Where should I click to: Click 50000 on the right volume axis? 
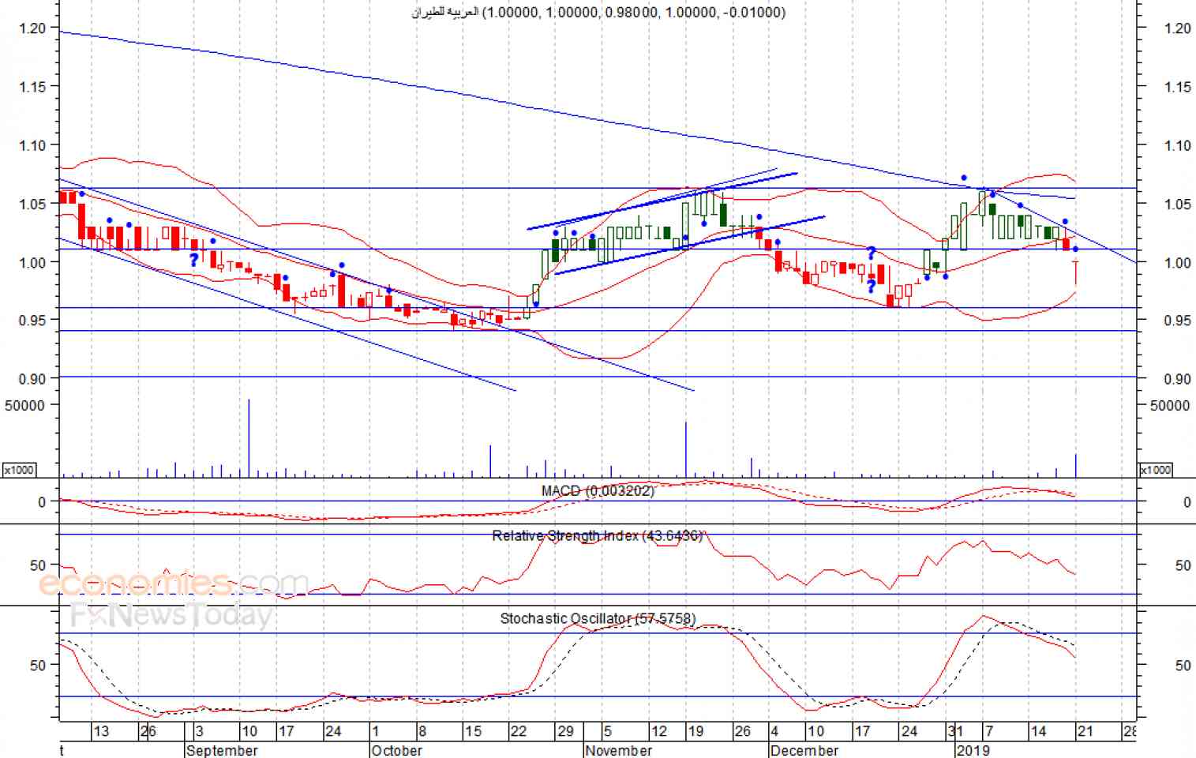click(1170, 405)
